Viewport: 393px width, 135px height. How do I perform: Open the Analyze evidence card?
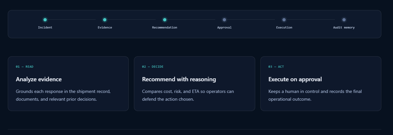click(68, 84)
